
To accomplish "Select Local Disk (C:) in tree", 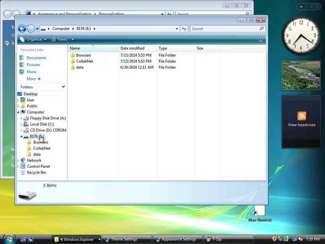I will (42, 124).
